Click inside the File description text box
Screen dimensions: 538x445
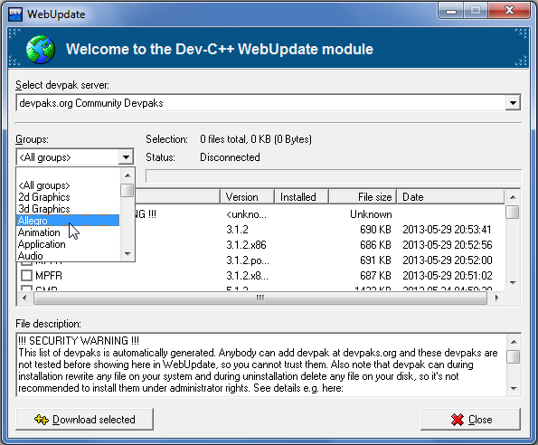click(x=261, y=365)
